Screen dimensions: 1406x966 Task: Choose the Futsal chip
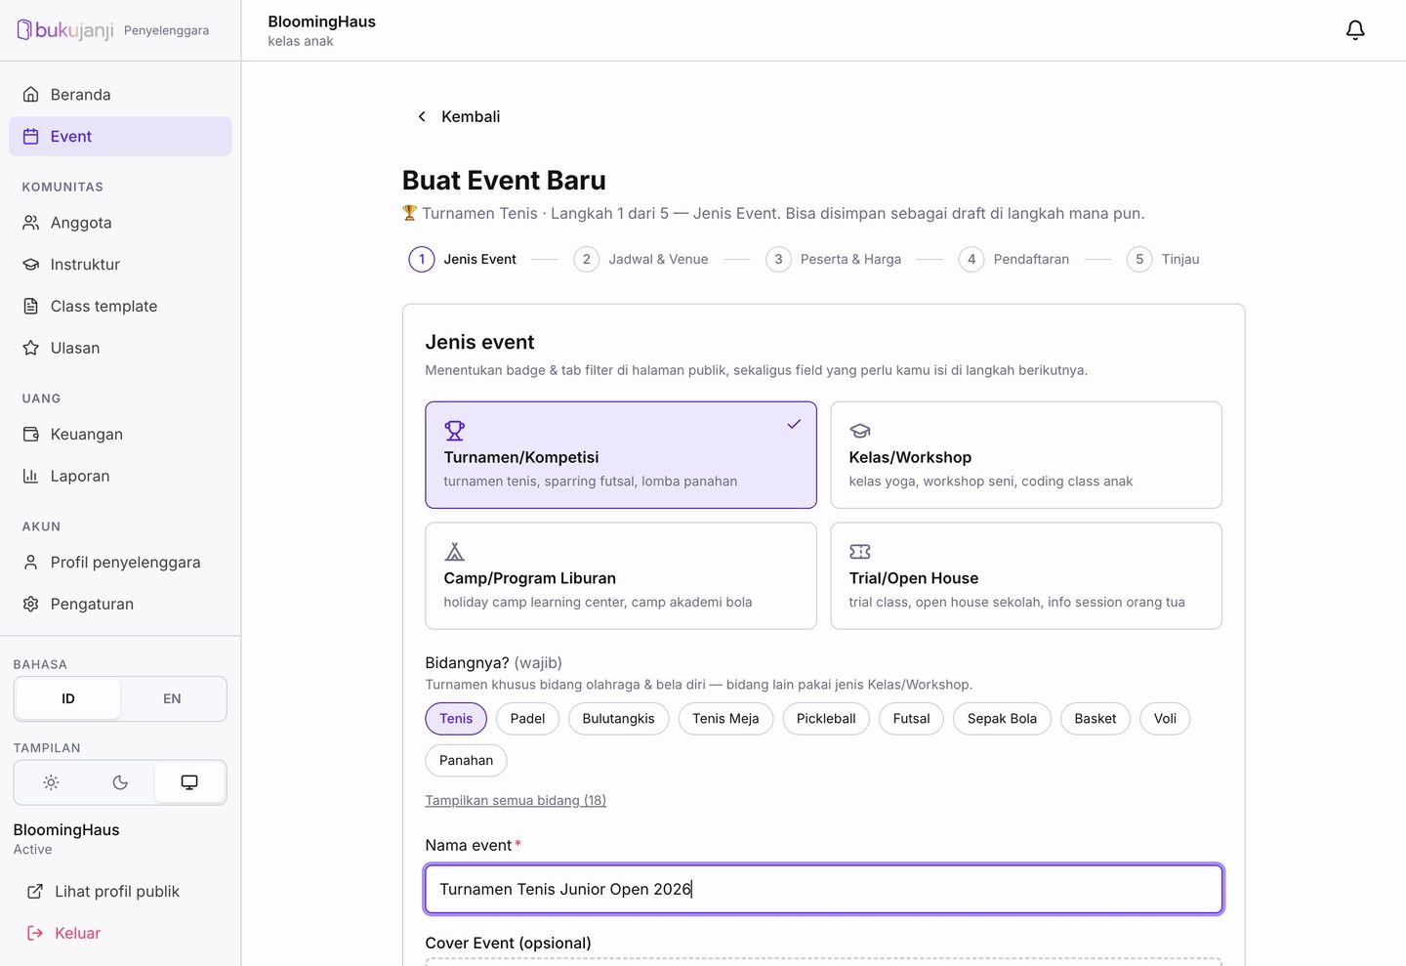pos(911,719)
